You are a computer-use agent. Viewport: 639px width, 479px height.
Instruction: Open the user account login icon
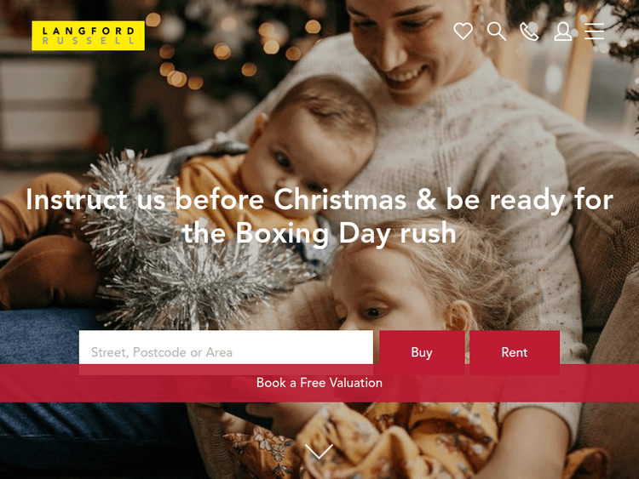pyautogui.click(x=562, y=31)
